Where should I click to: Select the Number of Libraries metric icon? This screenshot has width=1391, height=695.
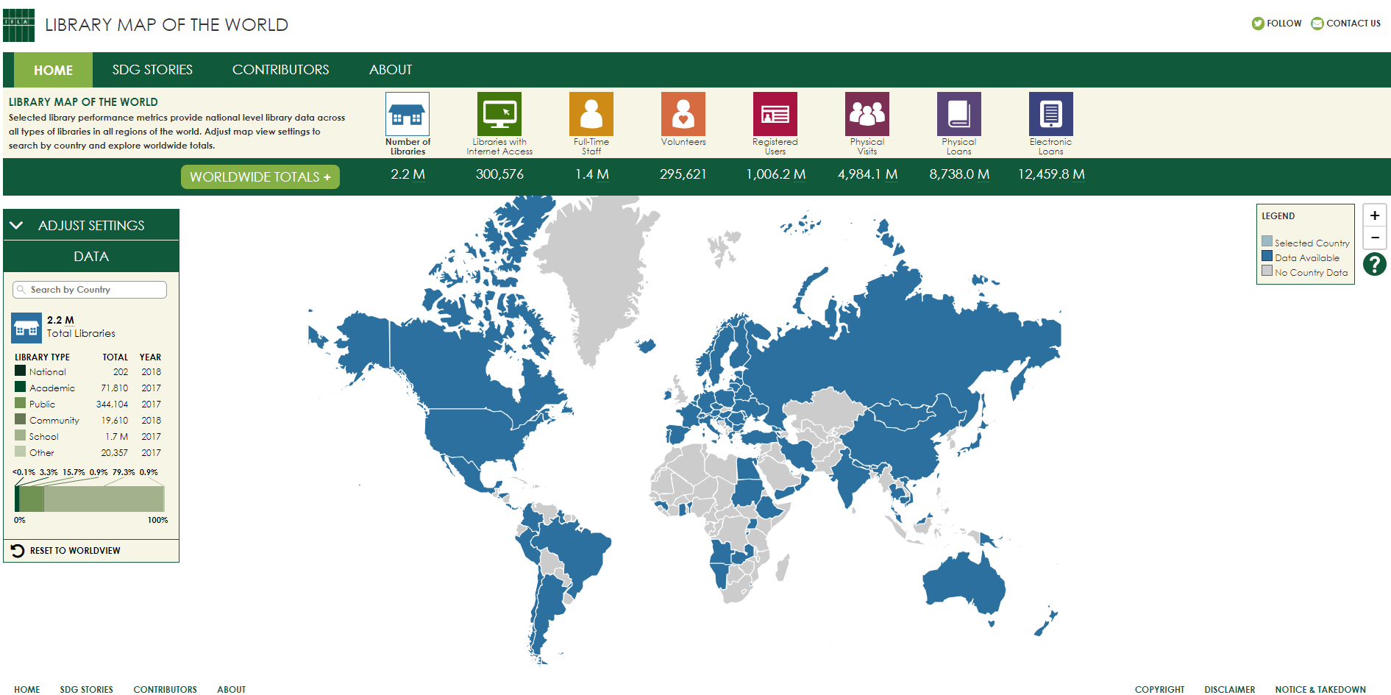[x=408, y=114]
